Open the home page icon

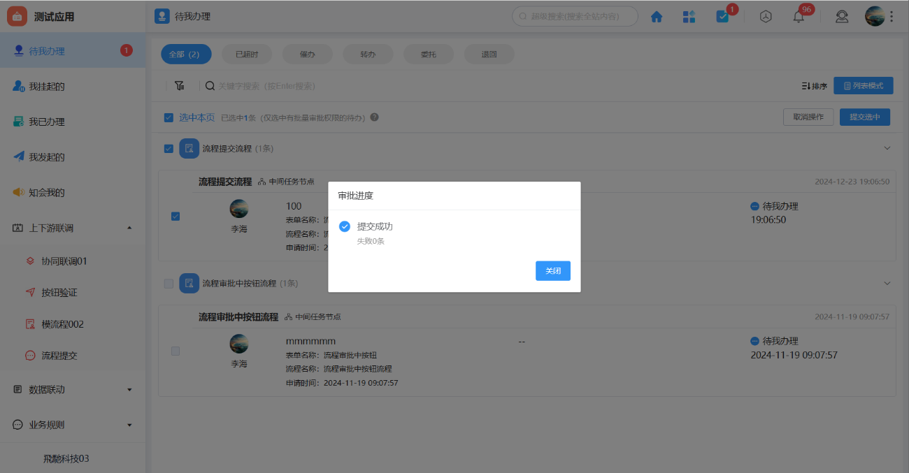pos(656,15)
